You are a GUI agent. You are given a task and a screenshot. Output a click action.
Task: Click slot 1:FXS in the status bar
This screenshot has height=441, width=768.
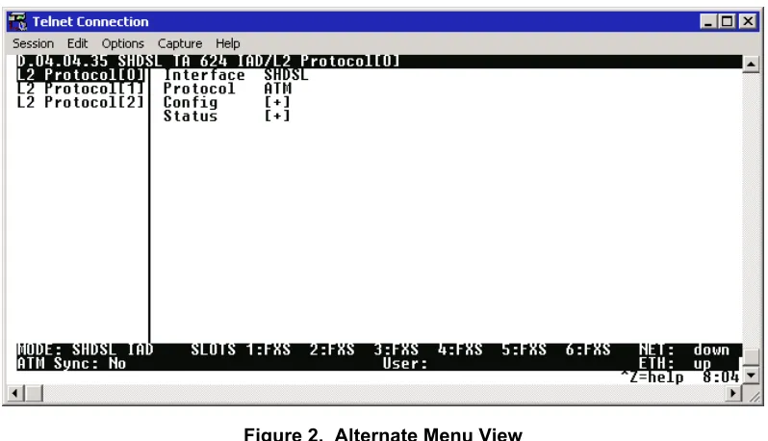[x=268, y=350]
